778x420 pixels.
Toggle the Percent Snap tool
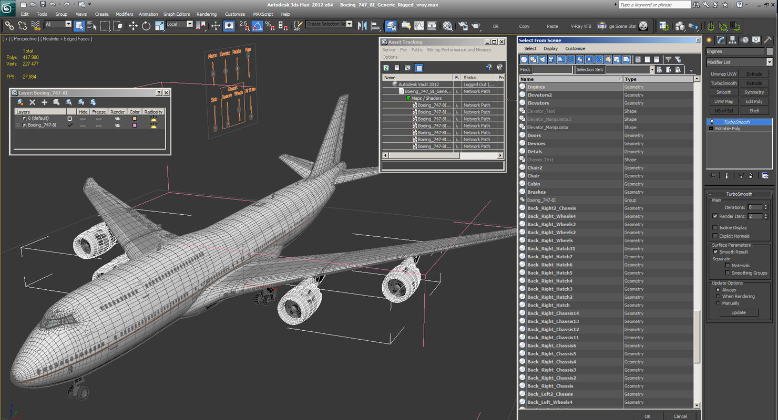coord(270,25)
